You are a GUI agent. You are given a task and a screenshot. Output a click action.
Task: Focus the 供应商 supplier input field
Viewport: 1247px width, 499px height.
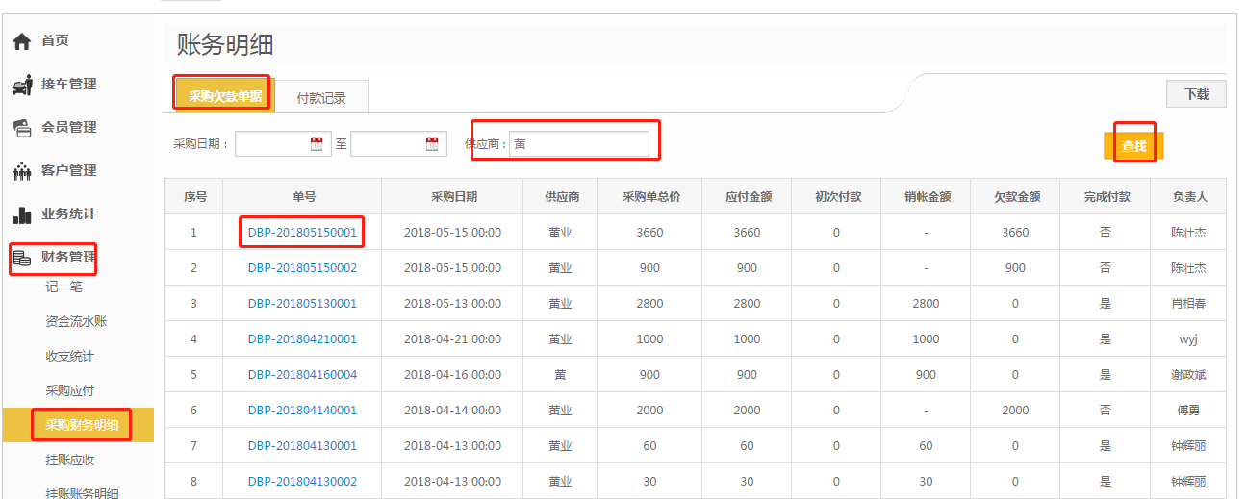click(578, 144)
